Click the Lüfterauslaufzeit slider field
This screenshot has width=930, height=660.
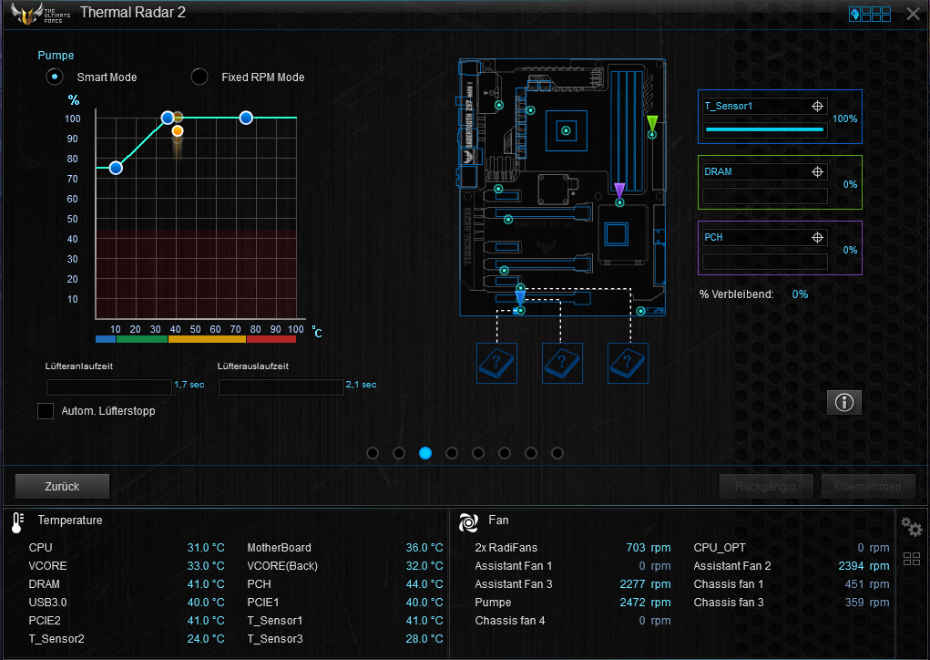281,387
